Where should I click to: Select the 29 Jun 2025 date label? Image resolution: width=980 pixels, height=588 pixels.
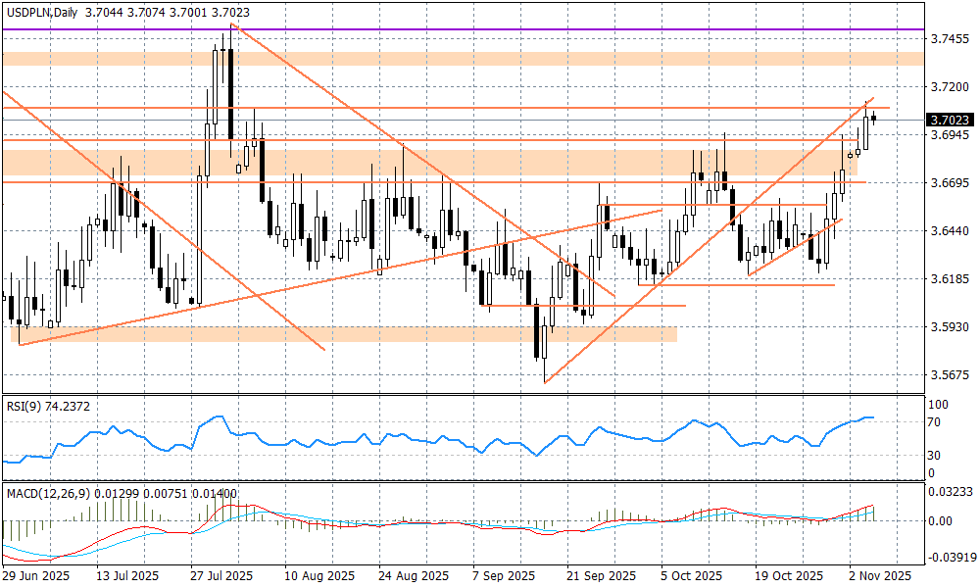[38, 576]
